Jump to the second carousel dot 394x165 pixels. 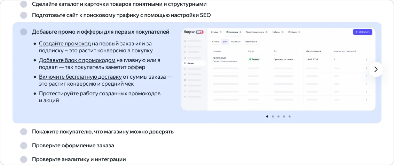[x=273, y=116]
